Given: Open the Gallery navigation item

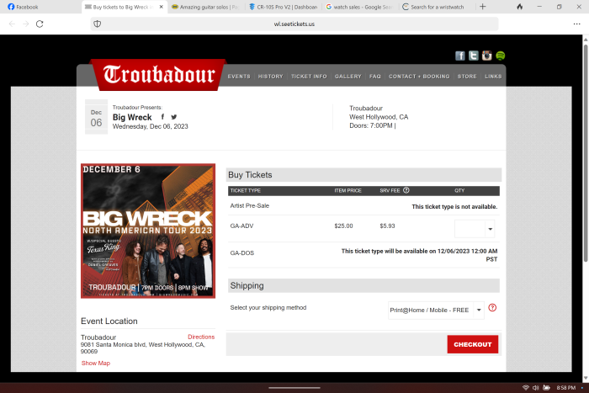Looking at the screenshot, I should coord(348,77).
